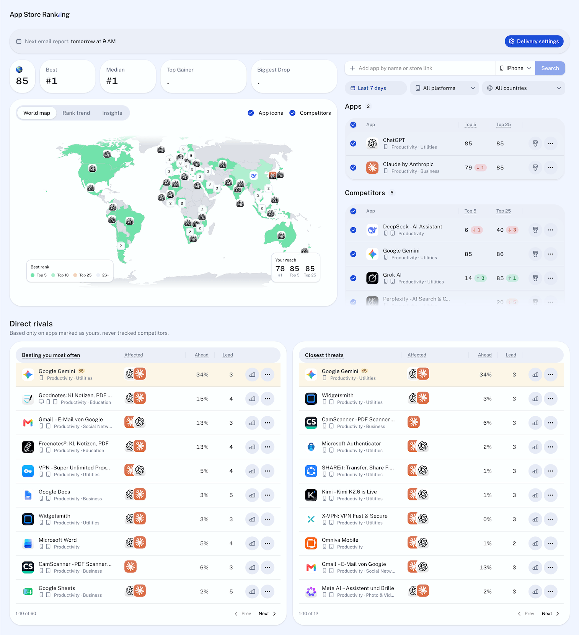Uncheck the Grok AI competitor checkbox
The width and height of the screenshot is (579, 635).
(353, 278)
